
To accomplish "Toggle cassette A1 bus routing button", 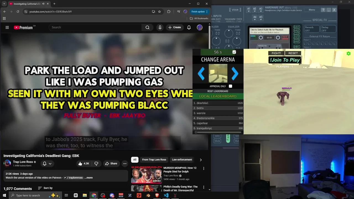I will 296,27.
